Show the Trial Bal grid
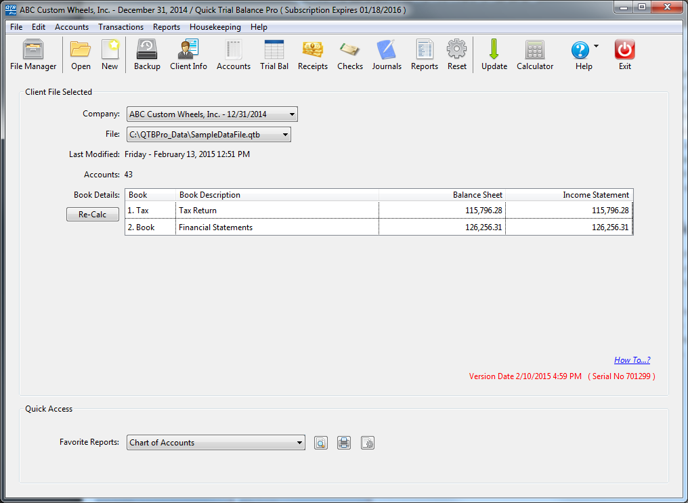This screenshot has width=688, height=503. click(274, 54)
